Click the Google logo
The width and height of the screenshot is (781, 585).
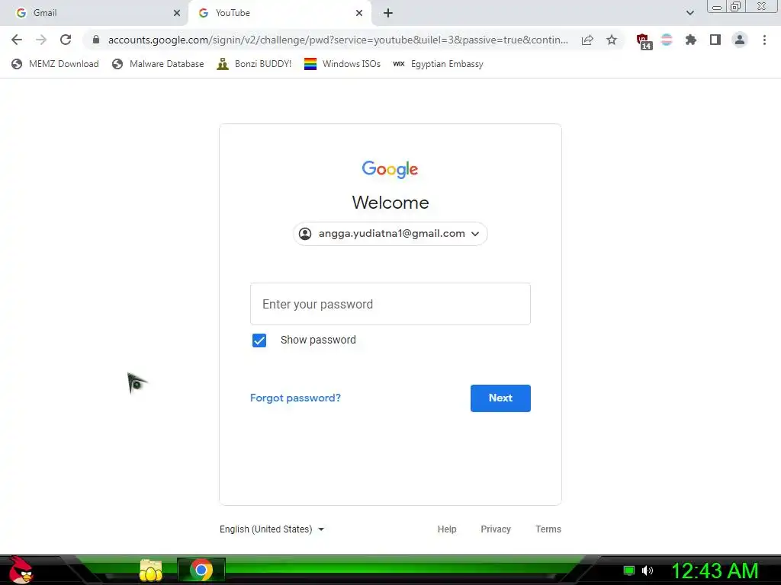(x=390, y=170)
